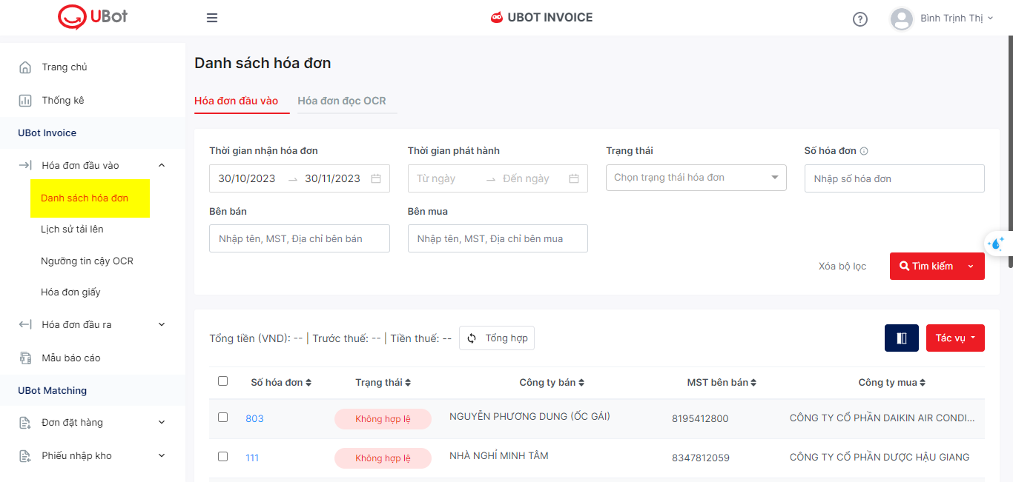Sort by MST bên bán column
This screenshot has height=482, width=1013.
coord(722,383)
